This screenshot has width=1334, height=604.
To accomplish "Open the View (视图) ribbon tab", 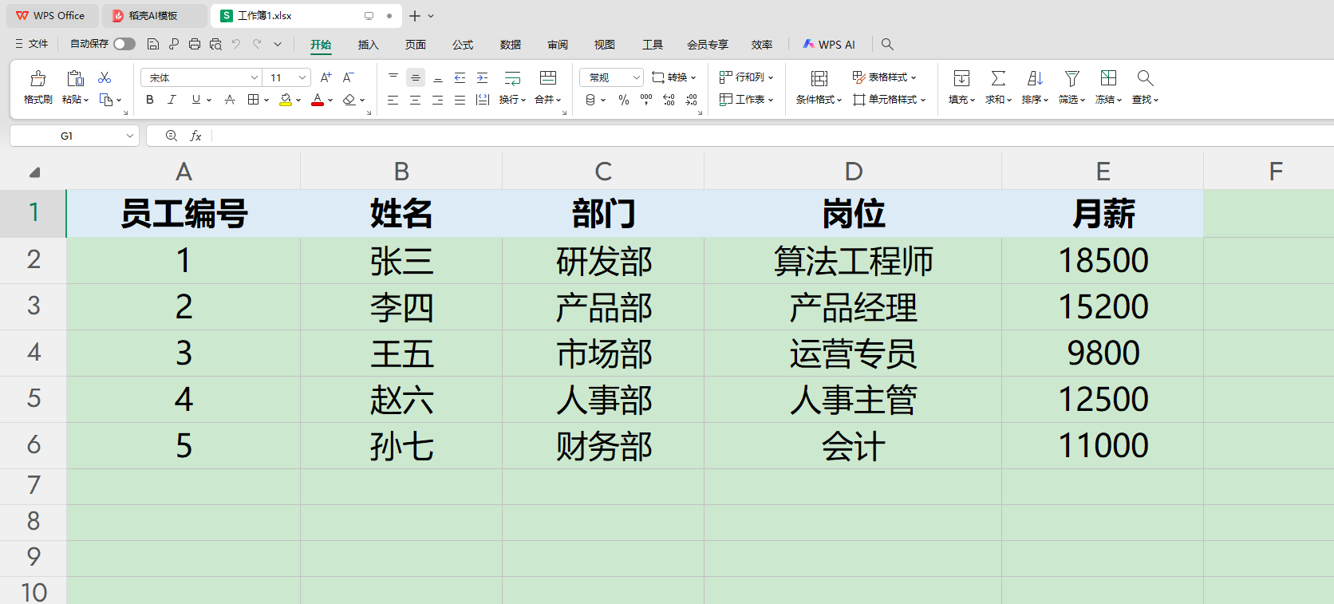I will (605, 45).
